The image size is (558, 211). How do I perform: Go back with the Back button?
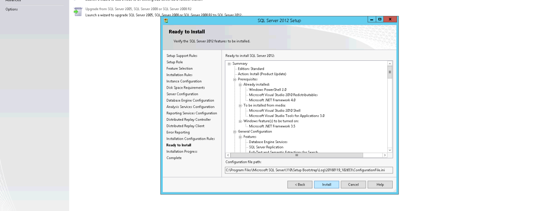tap(300, 185)
